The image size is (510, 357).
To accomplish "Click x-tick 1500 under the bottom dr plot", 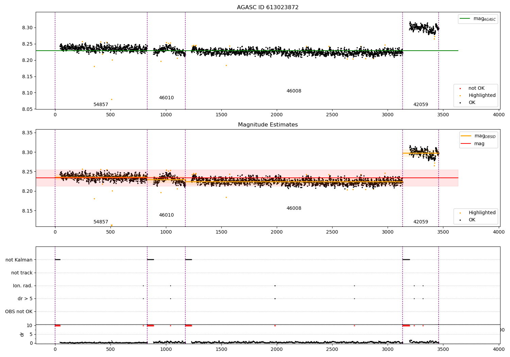I will click(x=221, y=349).
